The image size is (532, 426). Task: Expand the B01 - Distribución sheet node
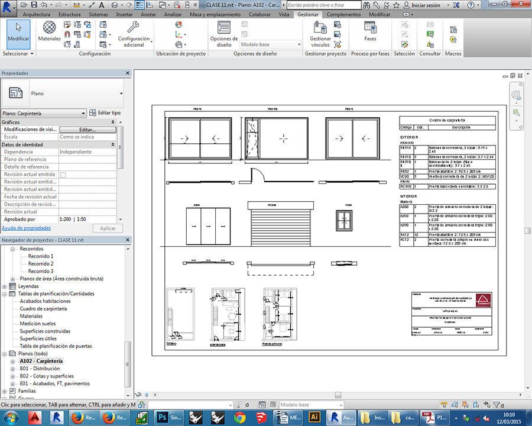pyautogui.click(x=13, y=369)
